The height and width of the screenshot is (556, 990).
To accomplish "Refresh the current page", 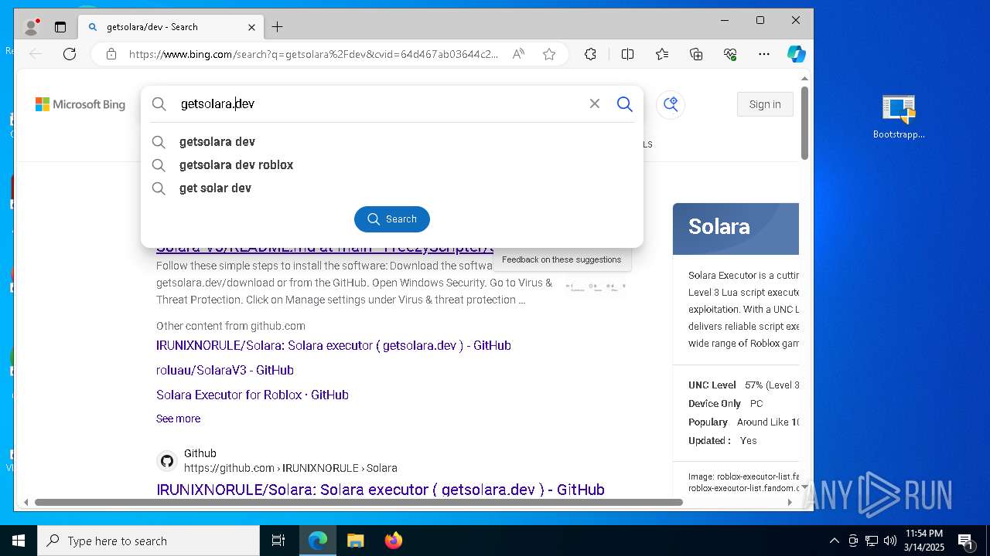I will pos(70,54).
